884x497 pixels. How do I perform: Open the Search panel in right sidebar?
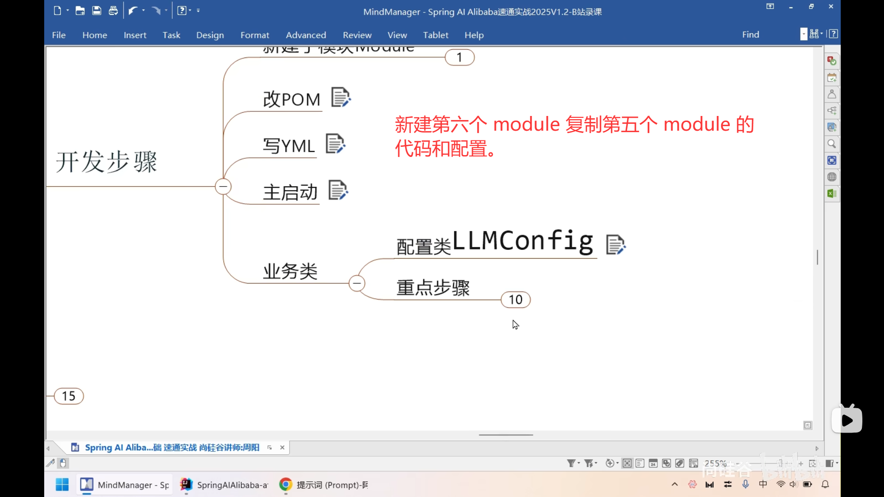[x=832, y=144]
